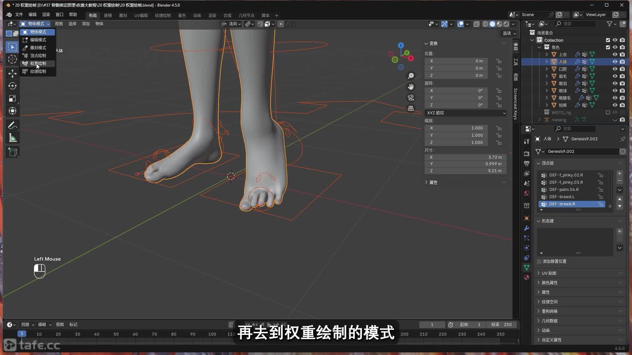
Task: Open the Physics properties tab
Action: 527,248
